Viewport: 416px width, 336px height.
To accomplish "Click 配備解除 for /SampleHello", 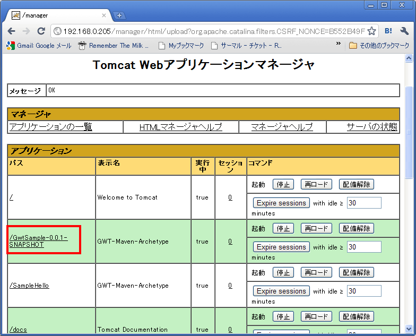I will [357, 273].
